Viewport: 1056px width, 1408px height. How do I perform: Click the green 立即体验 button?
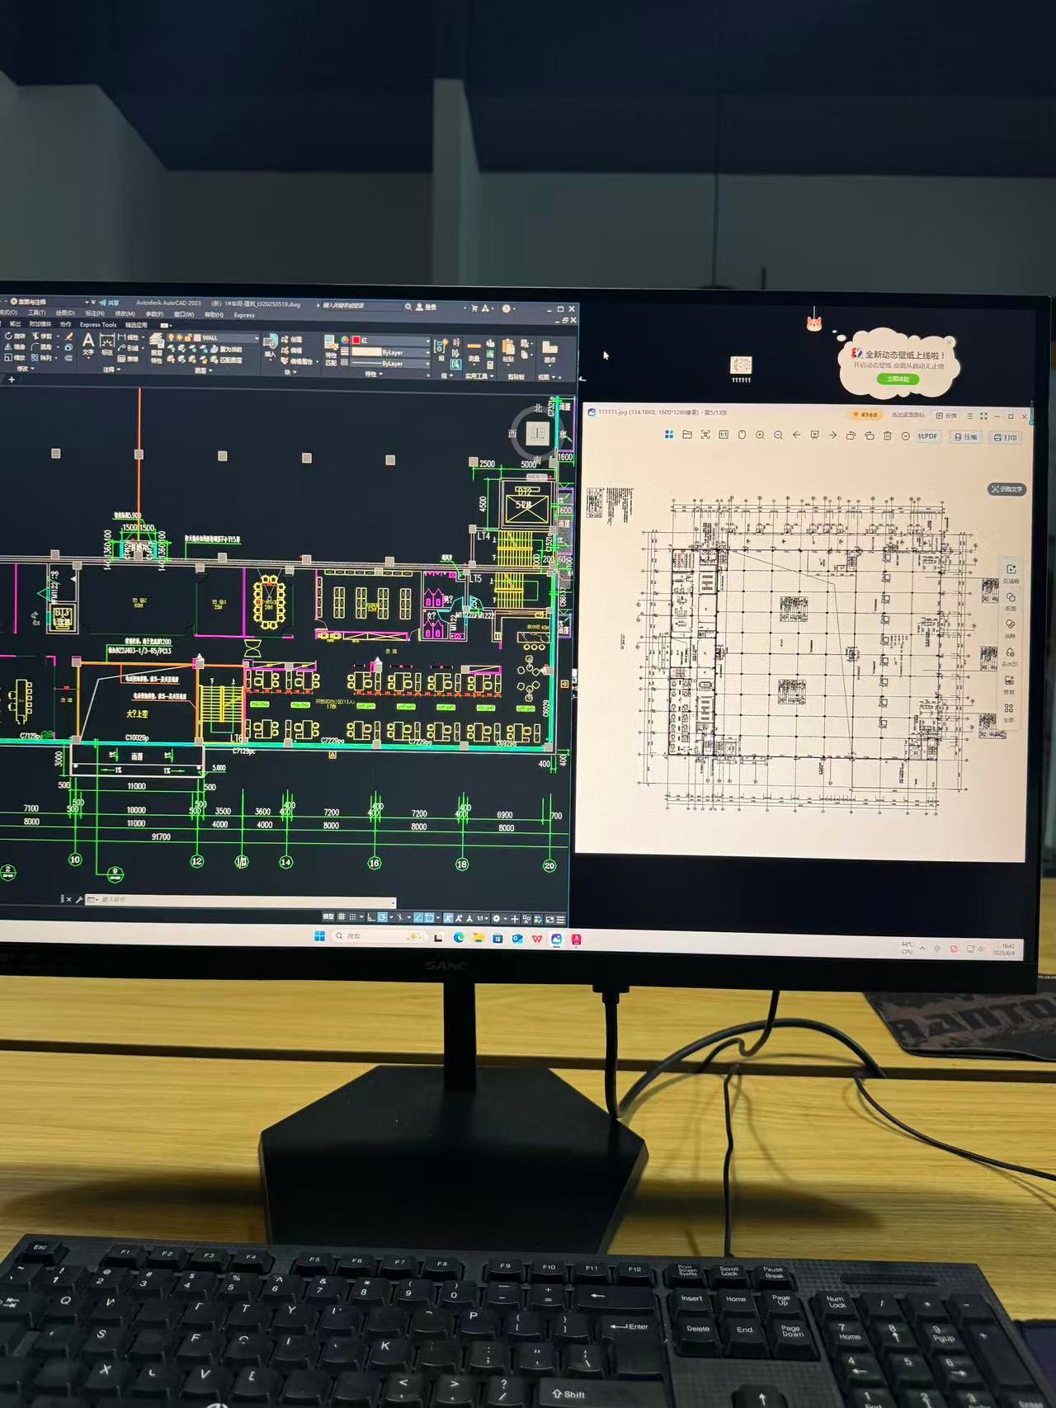[x=898, y=379]
